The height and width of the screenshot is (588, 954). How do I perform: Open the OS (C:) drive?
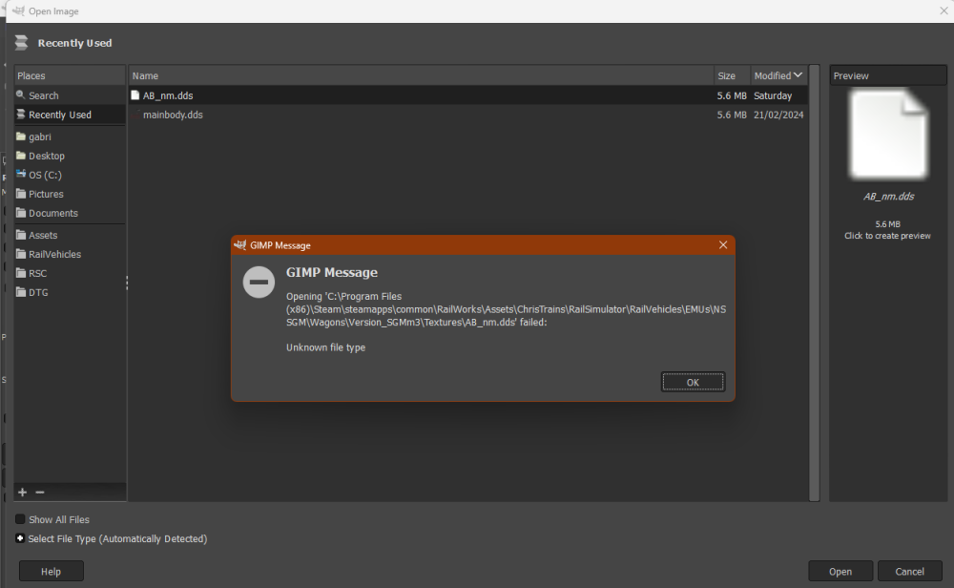(44, 175)
